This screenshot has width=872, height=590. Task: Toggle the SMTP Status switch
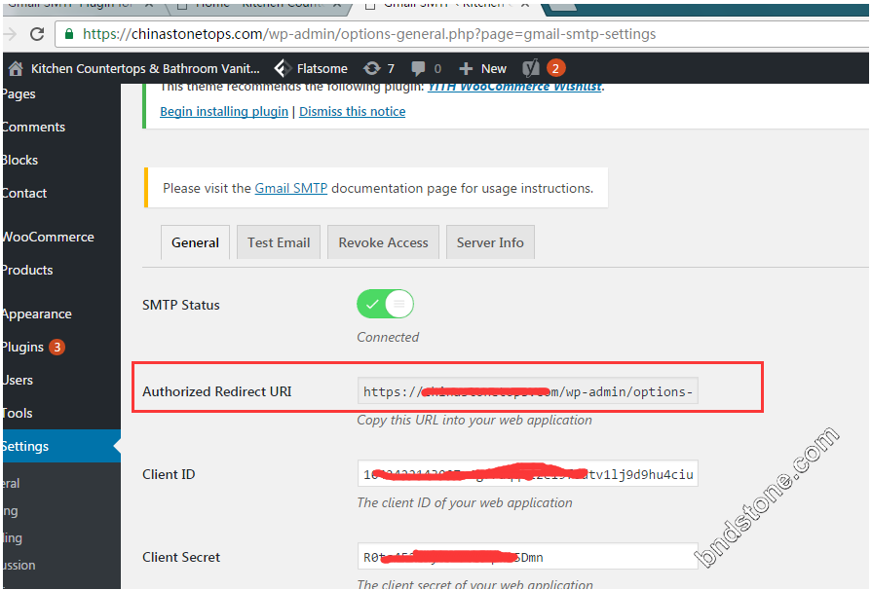tap(386, 304)
